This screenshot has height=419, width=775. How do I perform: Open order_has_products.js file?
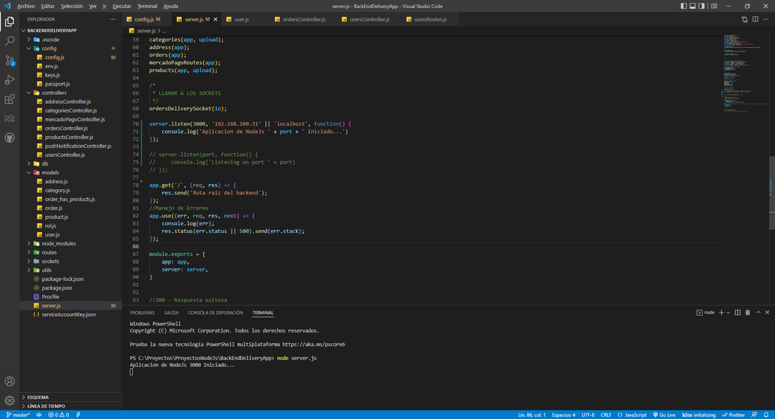pyautogui.click(x=71, y=199)
